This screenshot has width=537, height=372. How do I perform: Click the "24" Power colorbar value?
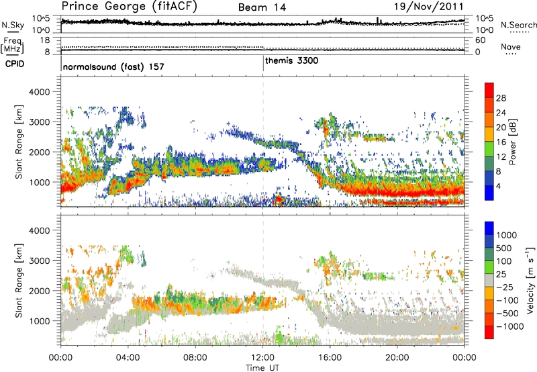(x=501, y=113)
